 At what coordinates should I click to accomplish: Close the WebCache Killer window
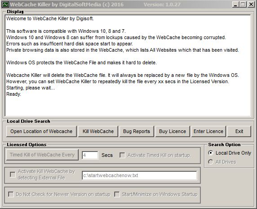251,4
